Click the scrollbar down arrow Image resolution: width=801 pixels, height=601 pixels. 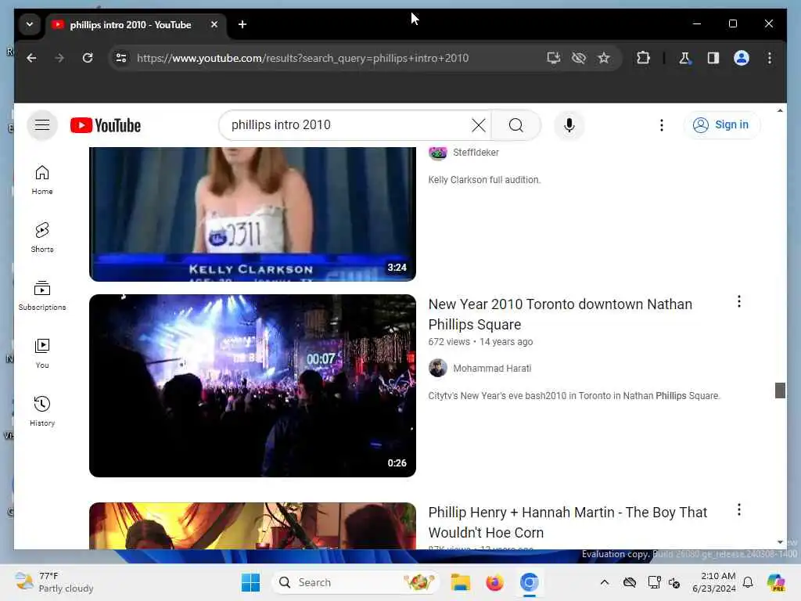click(780, 542)
